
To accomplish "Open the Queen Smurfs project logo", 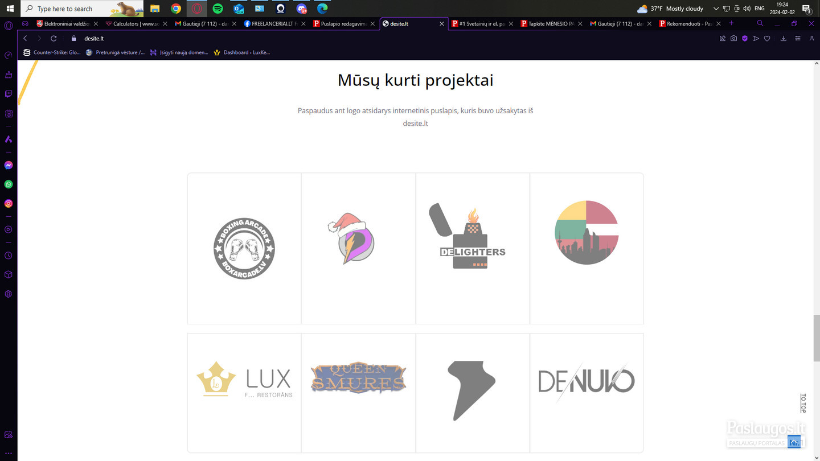I will pyautogui.click(x=358, y=377).
